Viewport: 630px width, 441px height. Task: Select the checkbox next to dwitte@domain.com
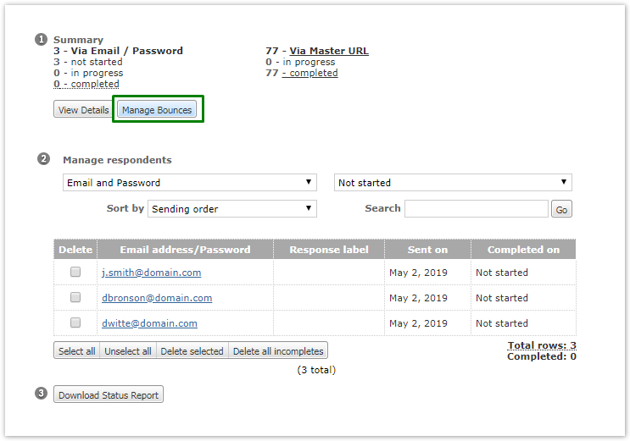coord(75,323)
